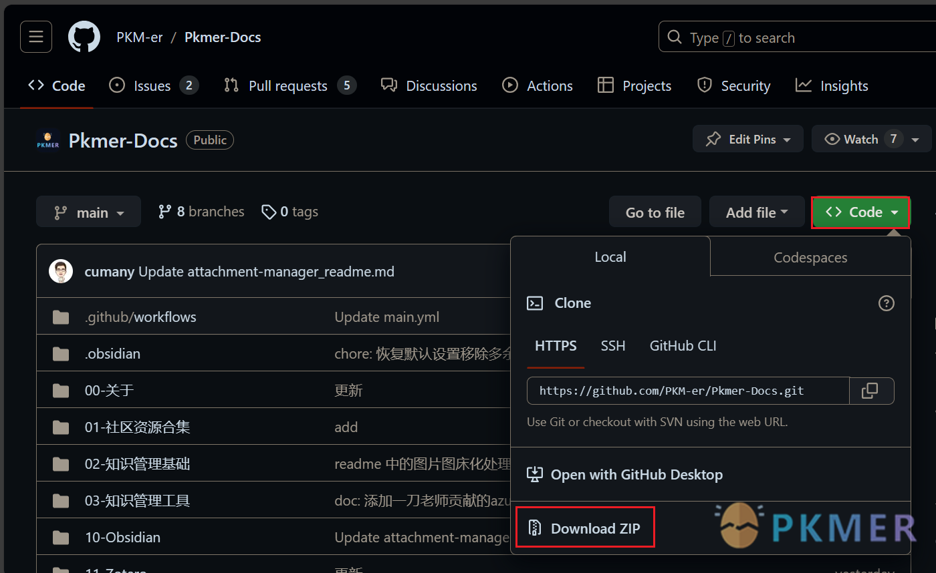This screenshot has height=573, width=936.
Task: Click Download ZIP
Action: [585, 528]
